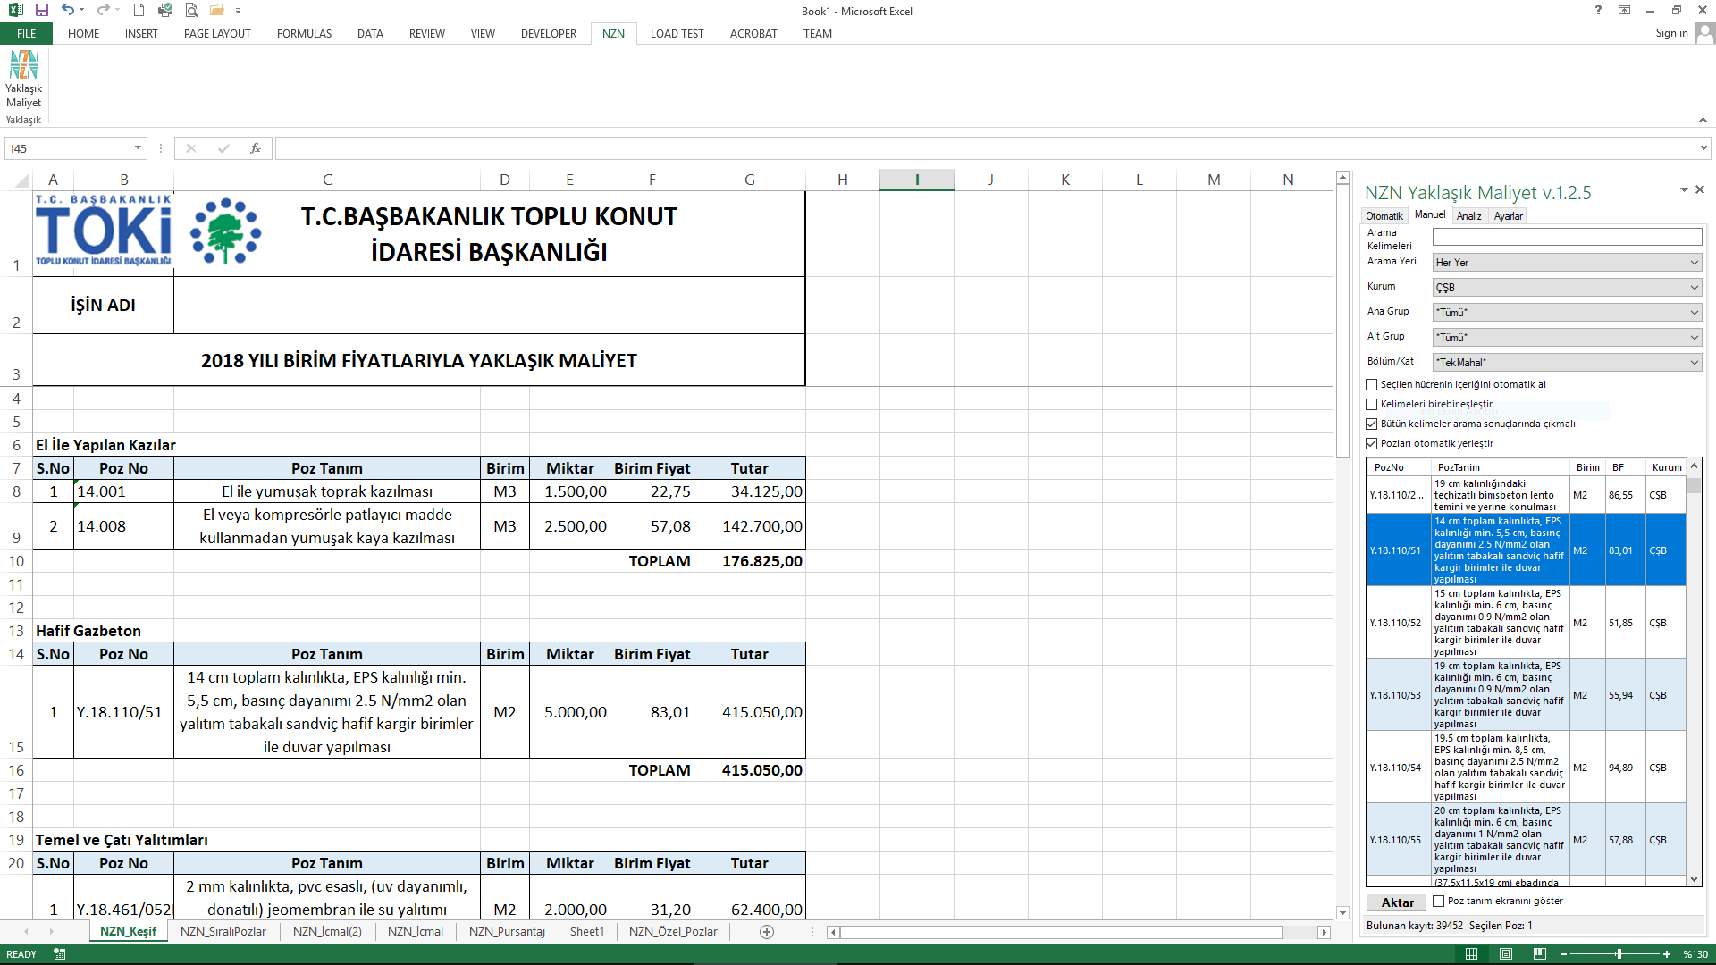Click the Undo arrow icon
The width and height of the screenshot is (1716, 965).
68,10
